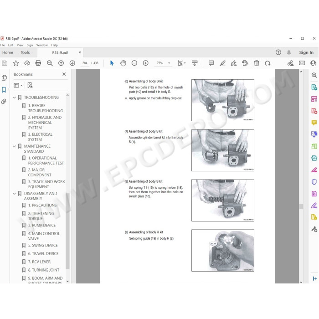
Task: Open bookmark 8. TURNING JOINT
Action: tap(44, 270)
